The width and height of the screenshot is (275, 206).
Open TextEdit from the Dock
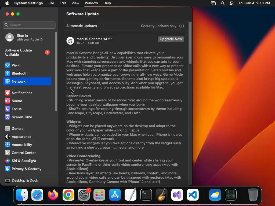pos(131,195)
